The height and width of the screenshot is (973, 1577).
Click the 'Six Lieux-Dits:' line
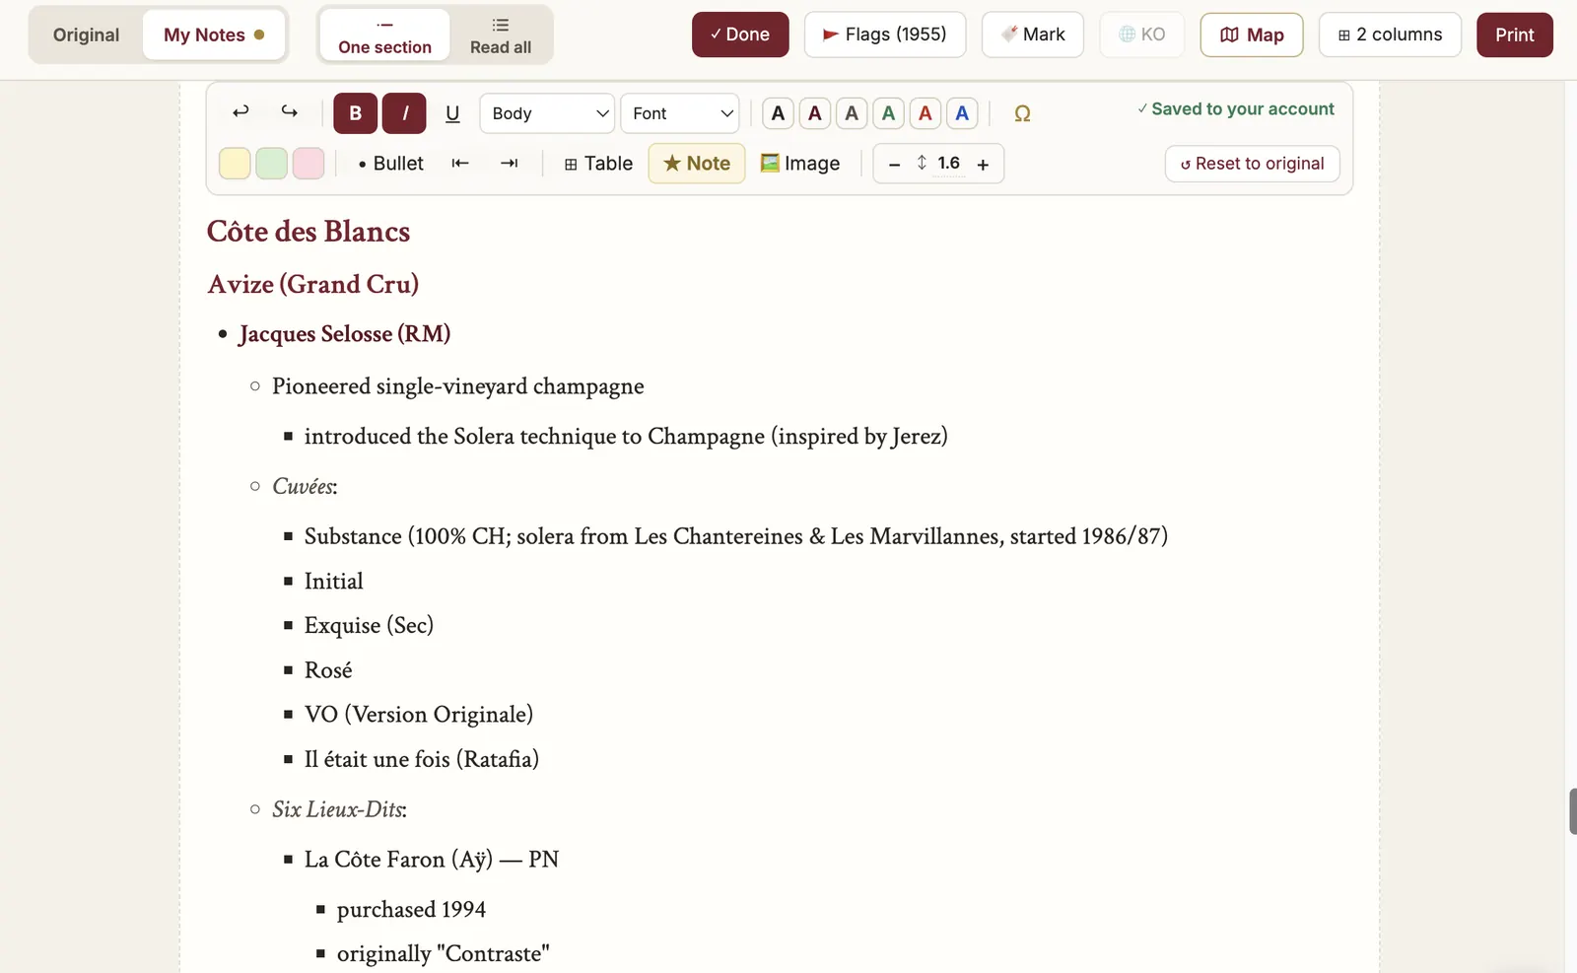[339, 809]
